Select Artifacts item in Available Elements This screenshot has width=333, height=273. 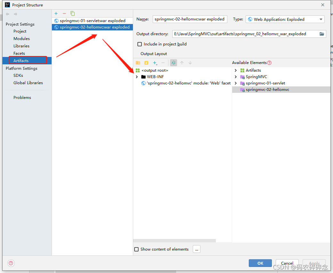[x=253, y=70]
